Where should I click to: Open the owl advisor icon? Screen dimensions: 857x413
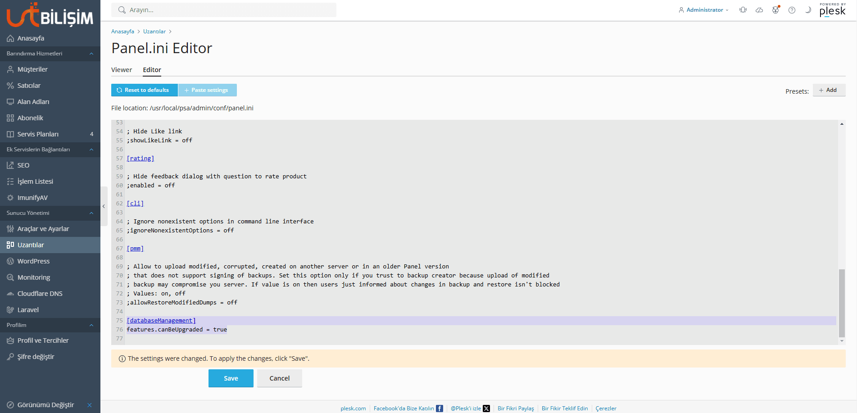pos(775,10)
